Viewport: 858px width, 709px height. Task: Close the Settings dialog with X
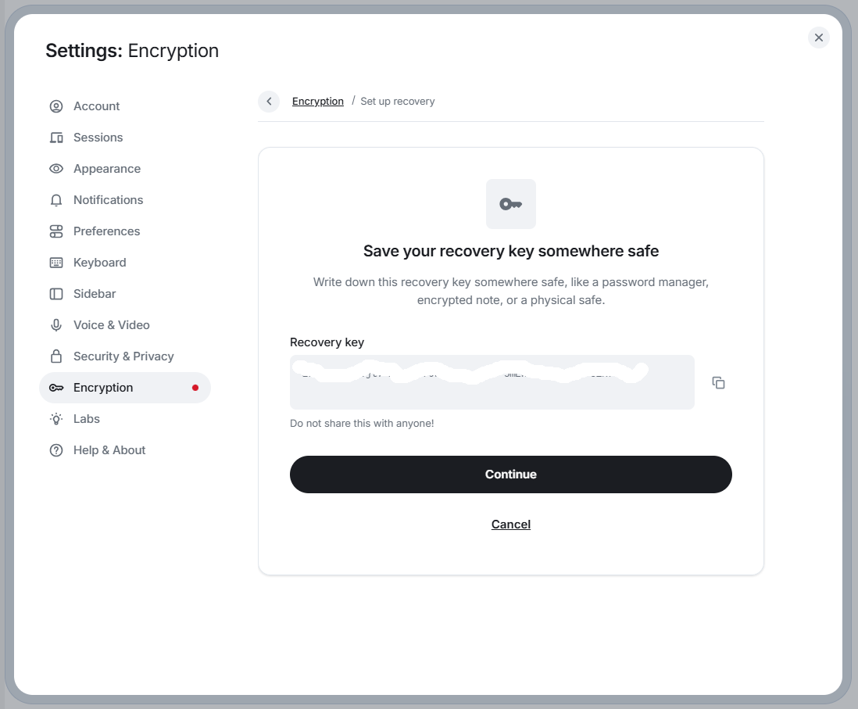(819, 38)
